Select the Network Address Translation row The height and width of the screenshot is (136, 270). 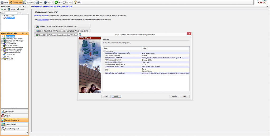(146, 73)
